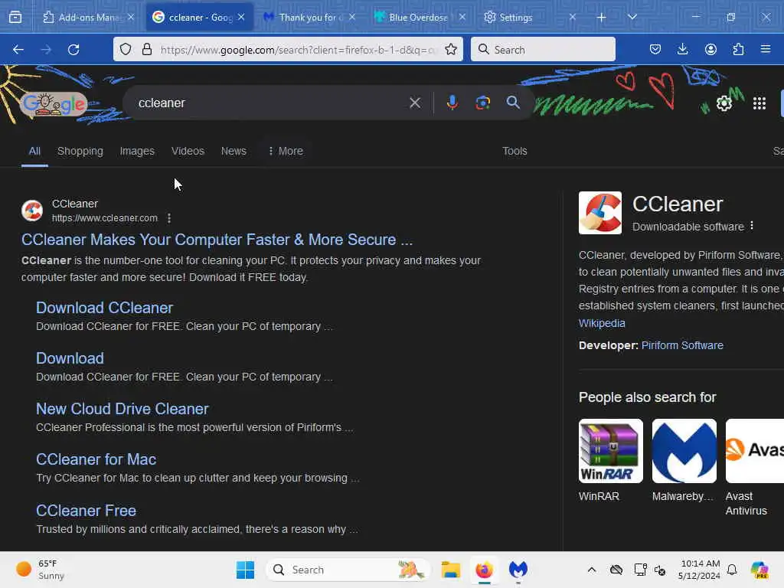The image size is (784, 588).
Task: Open Pocket save icon
Action: 655,50
